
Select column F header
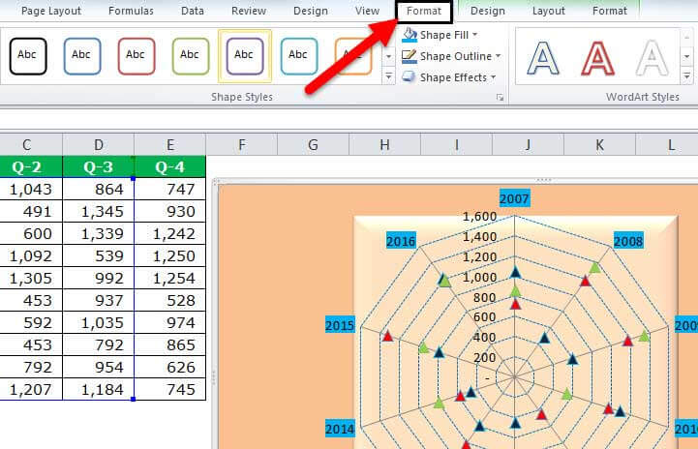pyautogui.click(x=242, y=144)
